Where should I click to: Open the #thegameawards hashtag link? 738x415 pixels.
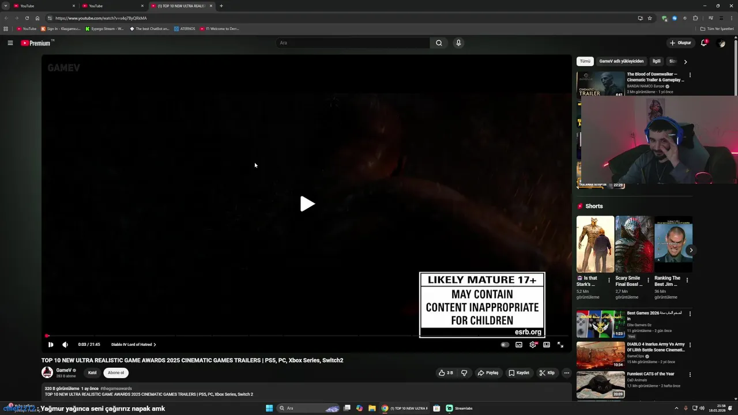(116, 388)
